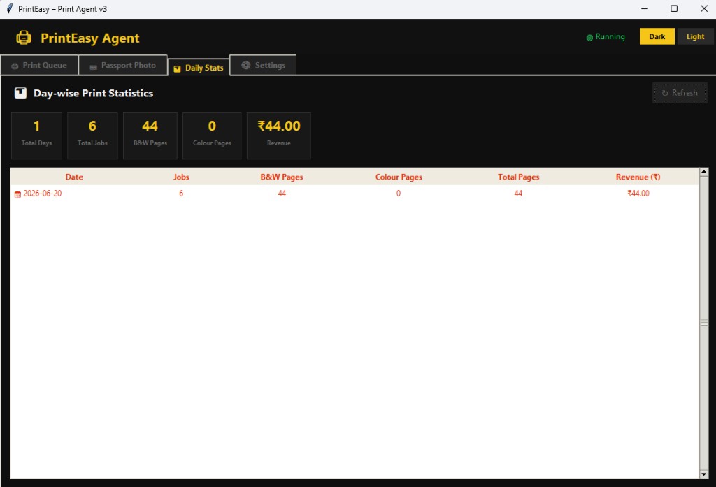Click the Jobs value 6 in table row

pyautogui.click(x=181, y=194)
